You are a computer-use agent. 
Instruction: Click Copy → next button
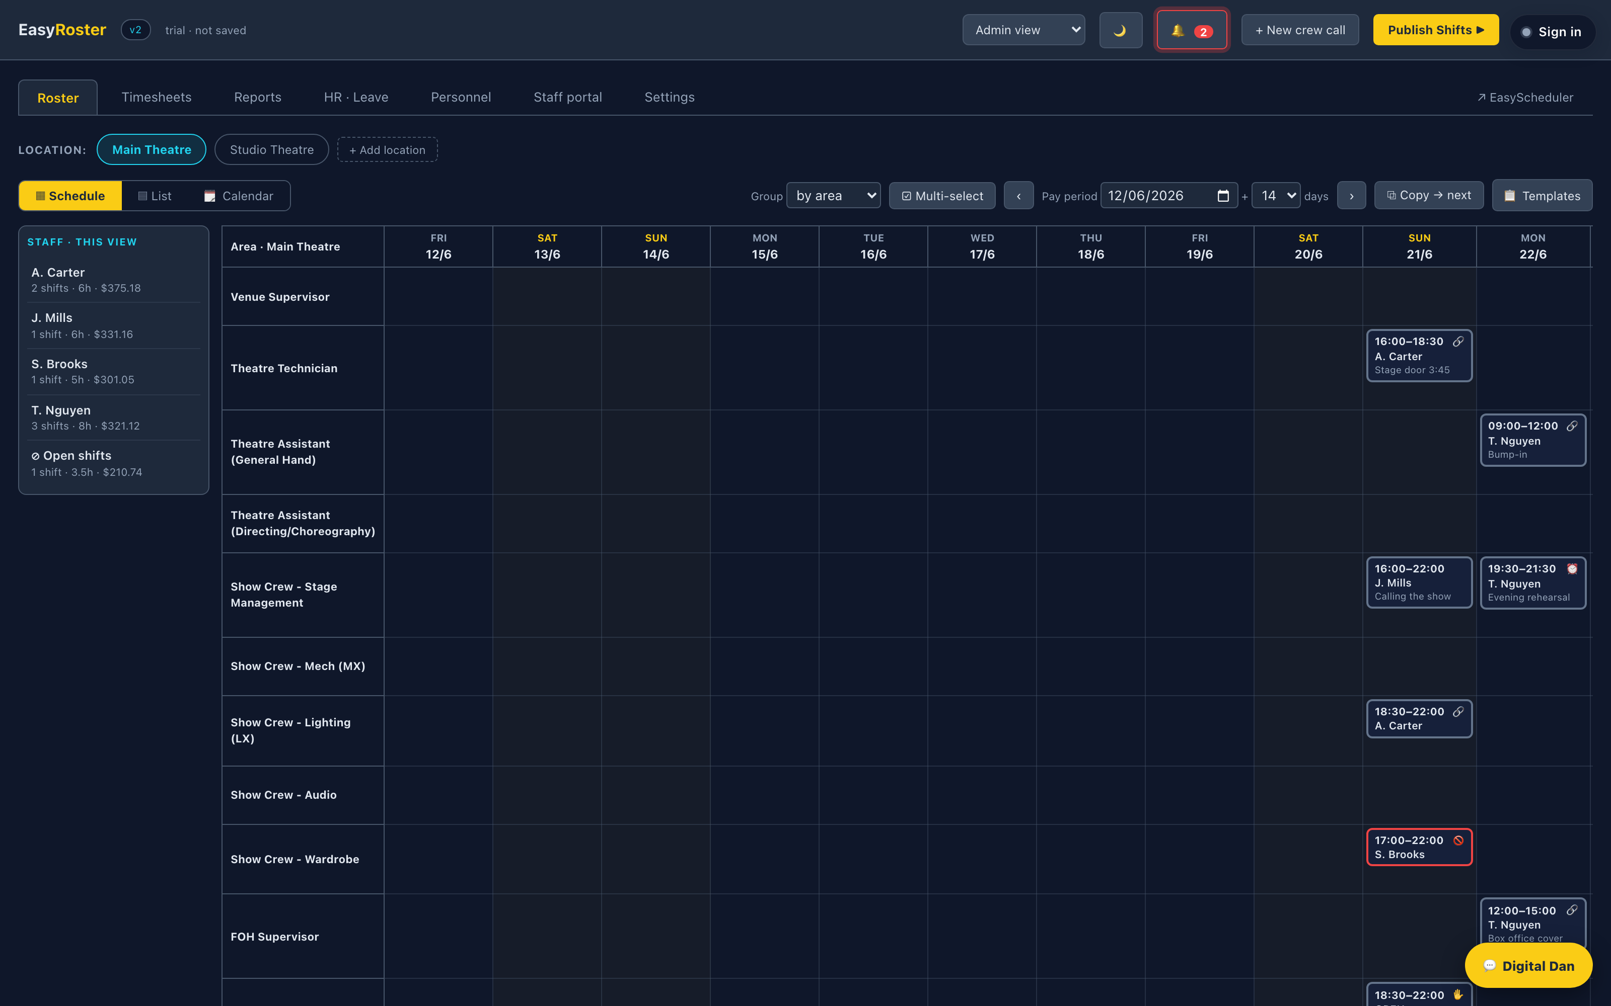pos(1429,195)
